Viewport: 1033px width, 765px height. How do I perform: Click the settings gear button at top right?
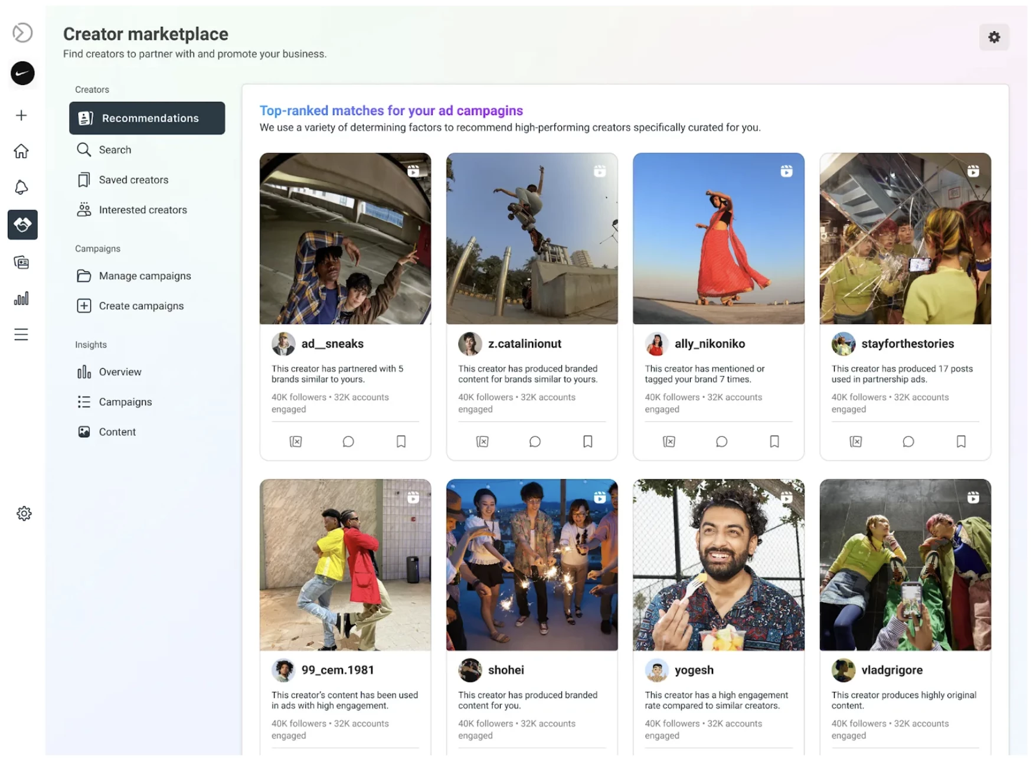[994, 37]
